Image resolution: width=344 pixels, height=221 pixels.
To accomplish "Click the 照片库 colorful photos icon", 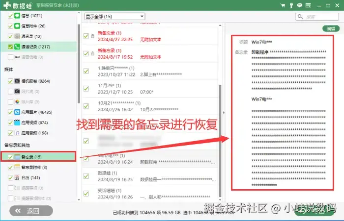I will coord(17,102).
